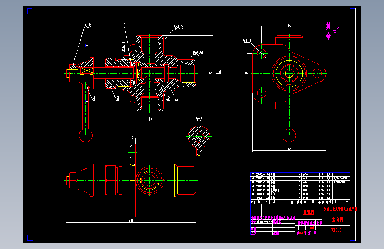This screenshot has height=249, width=384.
Task: Select callout number 7 above the section view
Action: [x=124, y=25]
